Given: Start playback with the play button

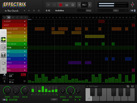Looking at the screenshot, I should coord(49,5).
